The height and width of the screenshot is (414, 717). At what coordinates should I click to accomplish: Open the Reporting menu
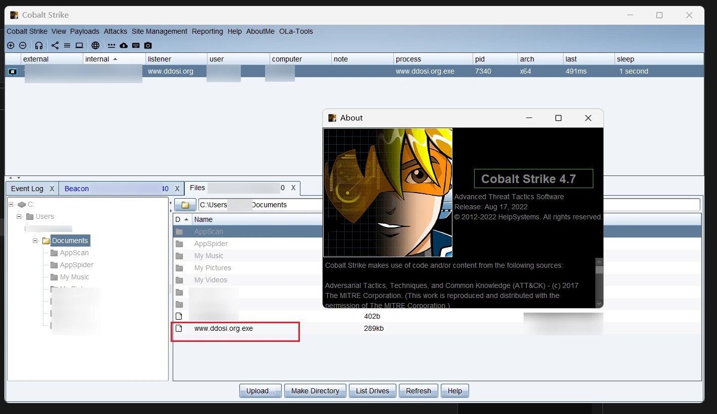207,31
